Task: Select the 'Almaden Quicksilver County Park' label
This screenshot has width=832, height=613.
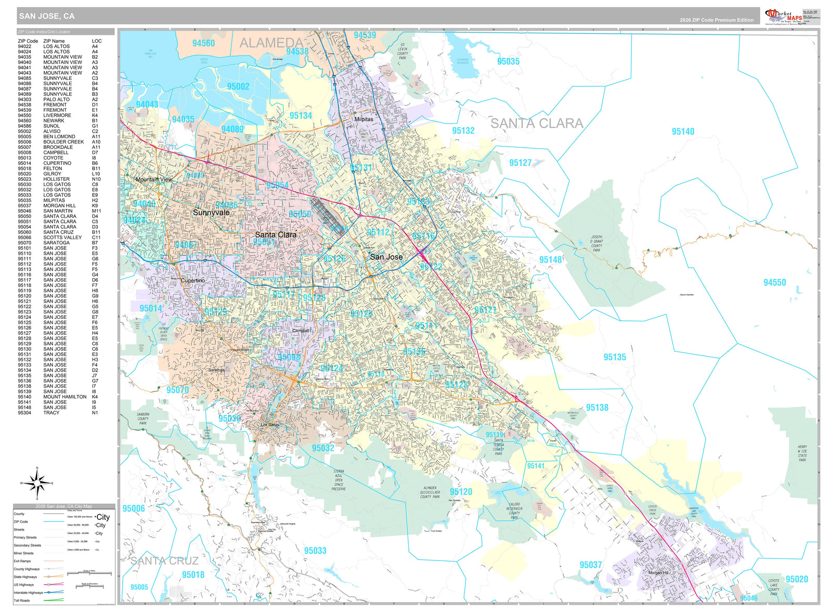Action: 430,492
